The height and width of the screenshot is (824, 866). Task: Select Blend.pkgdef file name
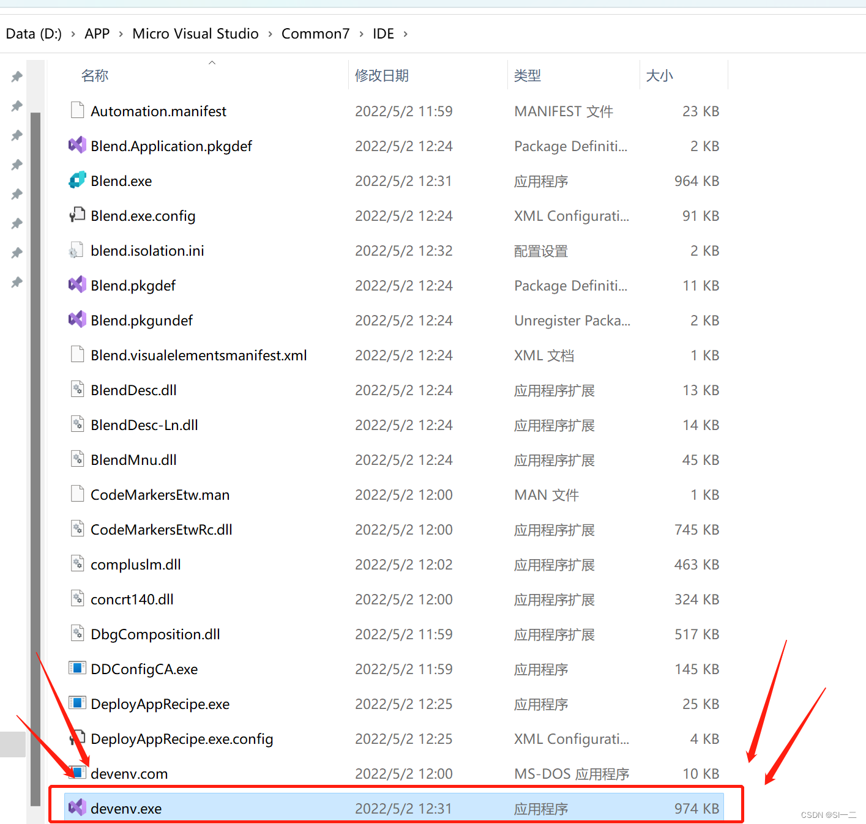(x=133, y=286)
